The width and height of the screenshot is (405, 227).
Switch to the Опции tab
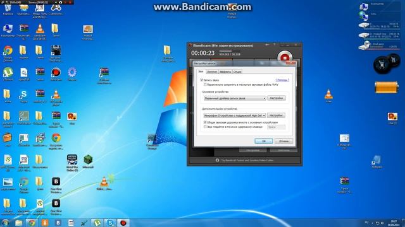[237, 72]
